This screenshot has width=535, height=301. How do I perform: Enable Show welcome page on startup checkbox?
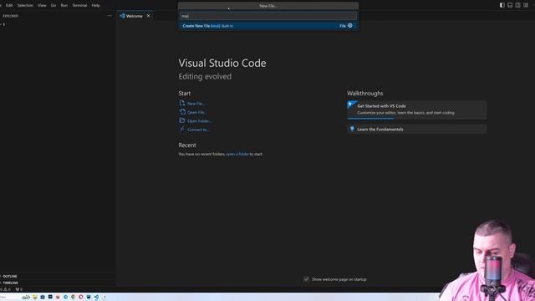pos(307,279)
